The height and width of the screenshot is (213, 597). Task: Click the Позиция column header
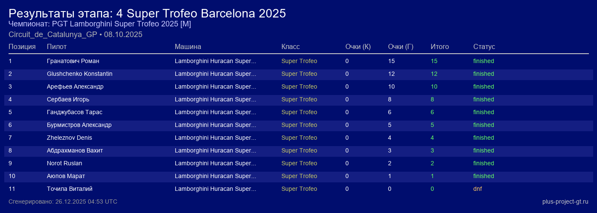click(22, 46)
